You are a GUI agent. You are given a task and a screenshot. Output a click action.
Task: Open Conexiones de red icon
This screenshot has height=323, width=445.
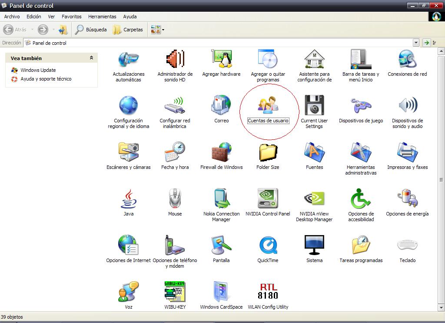point(407,59)
